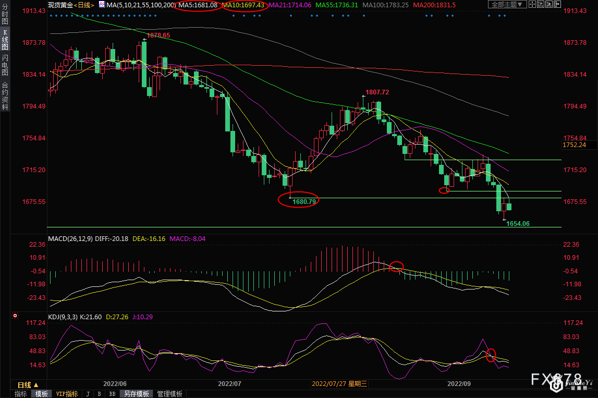Screen dimensions: 598x398
Task: Click the 管理模板 button
Action: [x=169, y=394]
